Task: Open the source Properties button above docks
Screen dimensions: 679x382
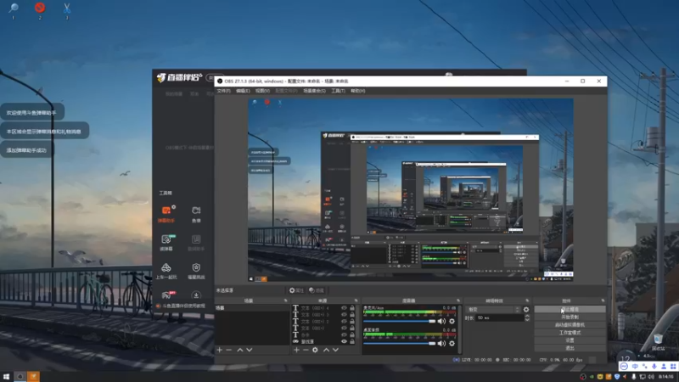Action: tap(296, 290)
